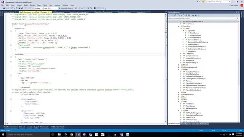Collapse the Stats folder node
The image size is (244, 137).
(179, 102)
